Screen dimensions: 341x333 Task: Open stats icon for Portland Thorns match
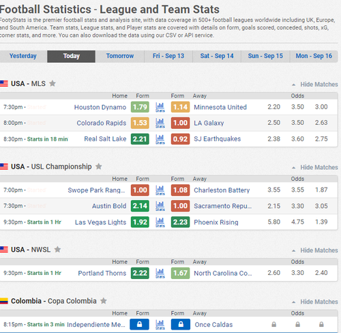pos(160,273)
